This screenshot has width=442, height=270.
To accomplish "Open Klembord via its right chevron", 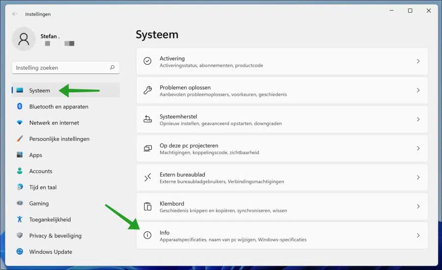I will coord(418,206).
